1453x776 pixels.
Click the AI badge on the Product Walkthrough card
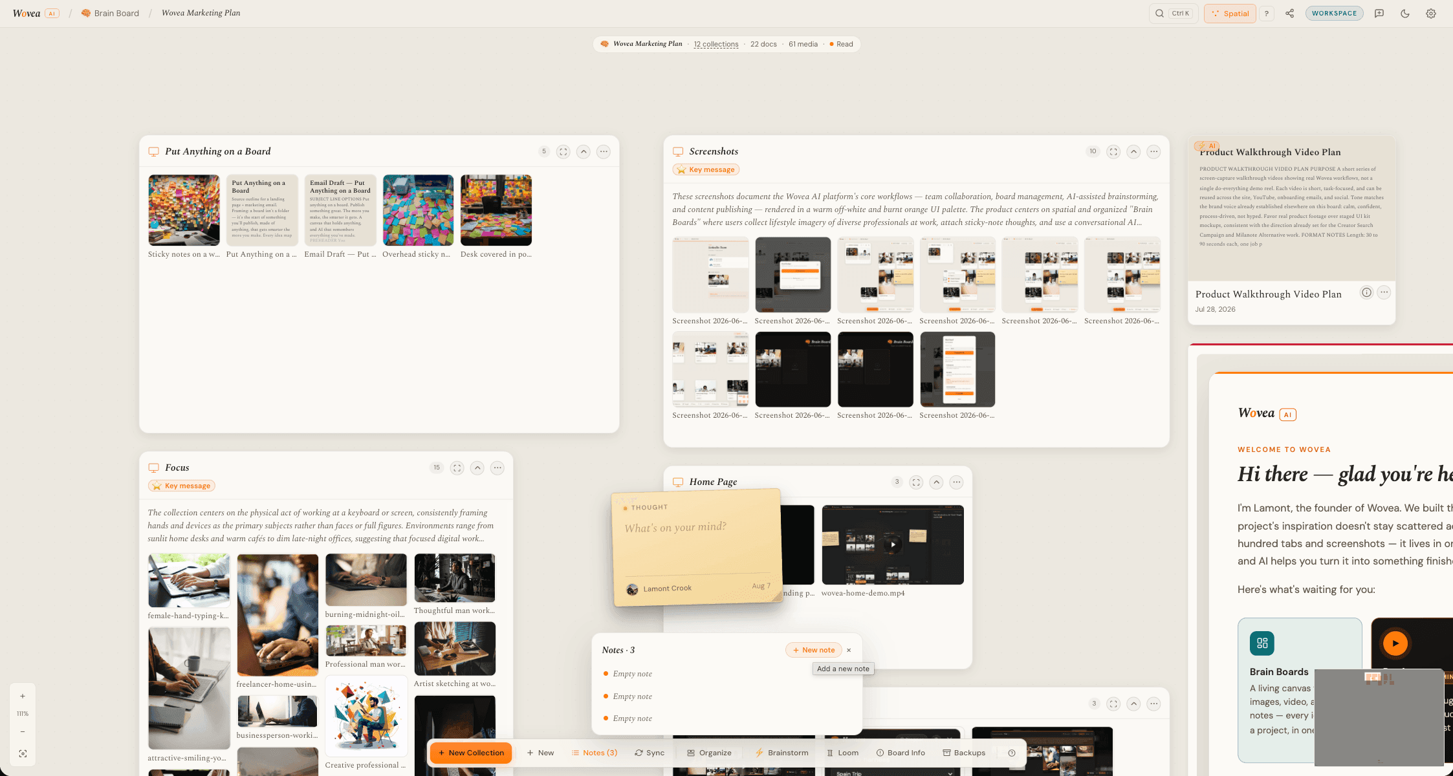pos(1207,146)
